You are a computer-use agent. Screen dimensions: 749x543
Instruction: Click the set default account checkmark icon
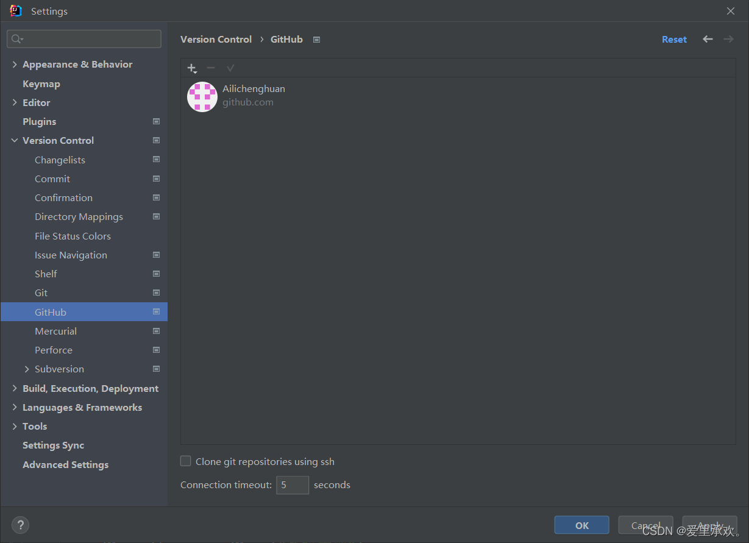tap(230, 68)
